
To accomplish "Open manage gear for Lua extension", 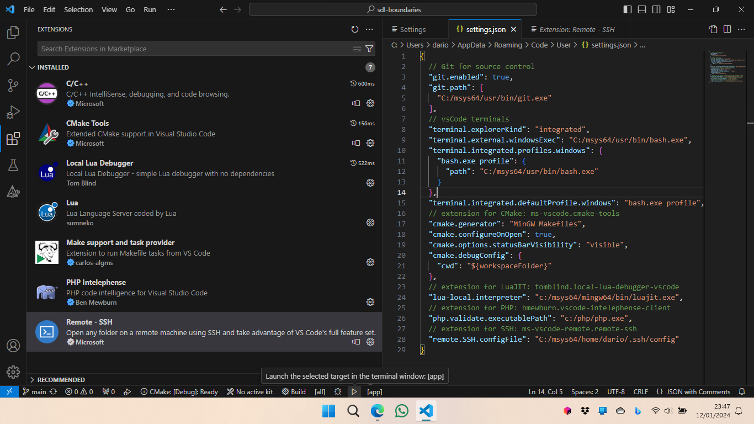I will [x=370, y=222].
